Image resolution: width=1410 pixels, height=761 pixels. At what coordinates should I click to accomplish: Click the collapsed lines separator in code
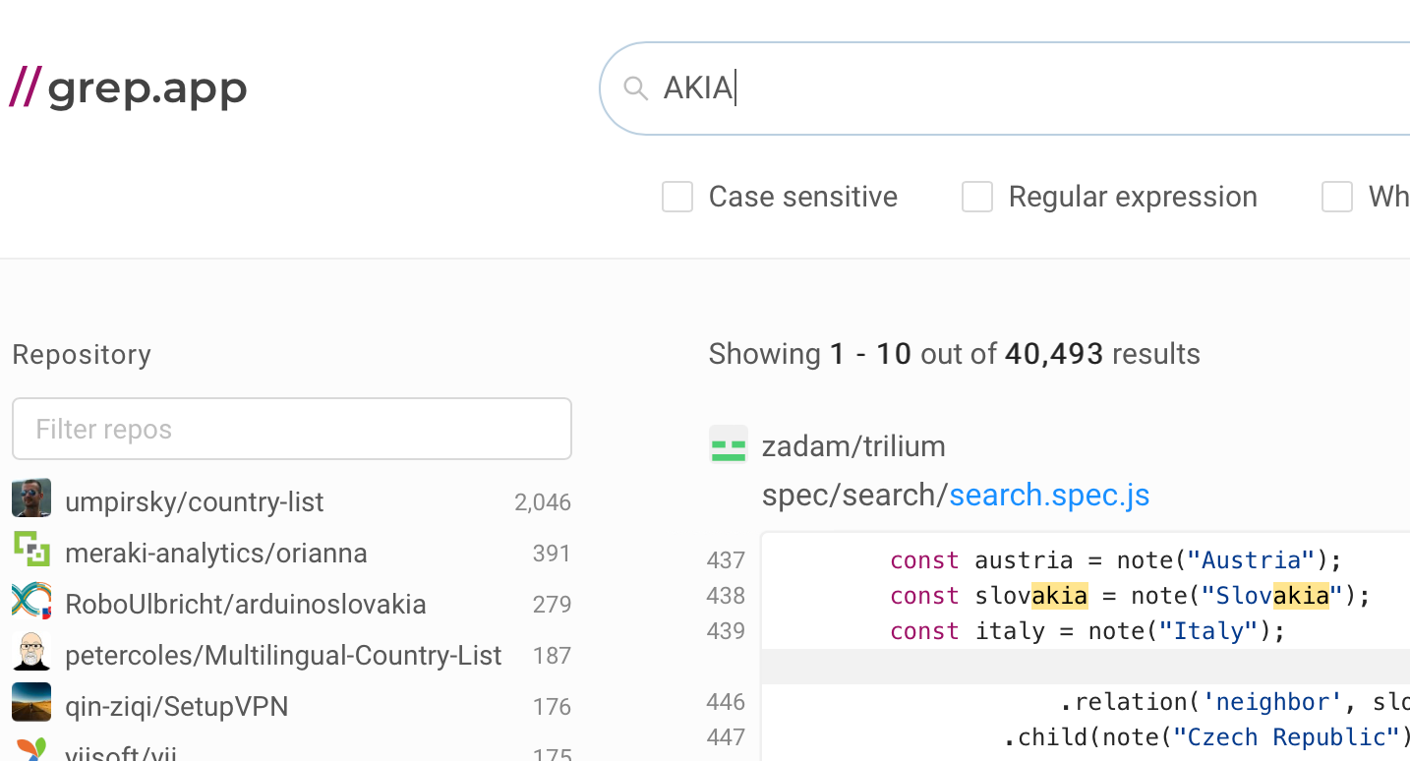pos(1086,667)
